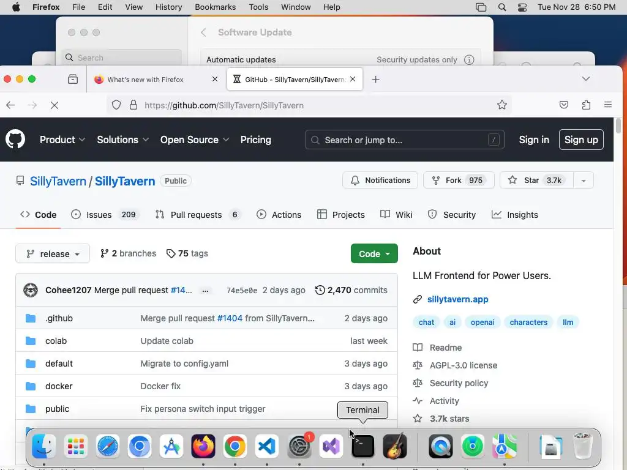Open the 2,470 commits history
This screenshot has width=627, height=470.
coord(351,290)
